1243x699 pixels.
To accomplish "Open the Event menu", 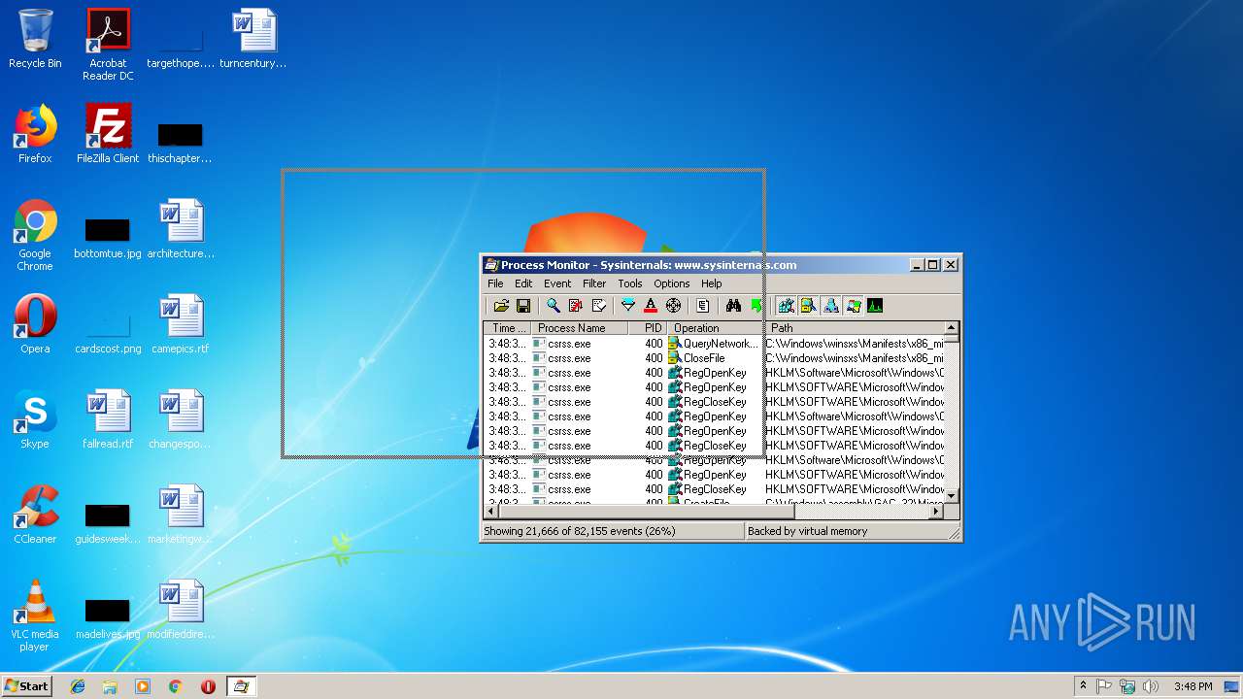I will pos(557,283).
